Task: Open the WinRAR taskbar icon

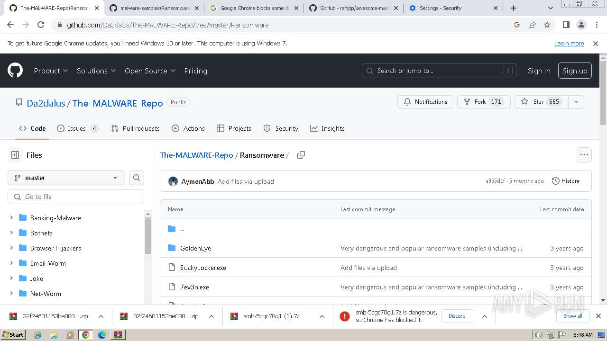Action: click(x=118, y=335)
